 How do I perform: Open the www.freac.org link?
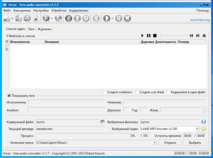pos(200,20)
